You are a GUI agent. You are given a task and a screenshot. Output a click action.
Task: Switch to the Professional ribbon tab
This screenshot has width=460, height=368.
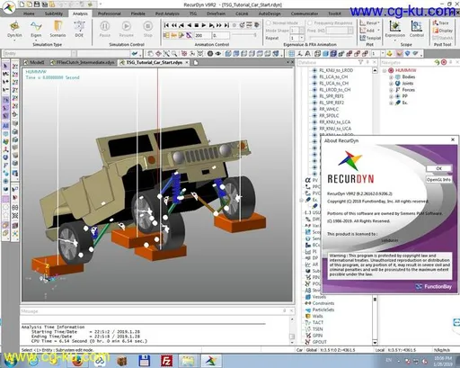click(110, 13)
